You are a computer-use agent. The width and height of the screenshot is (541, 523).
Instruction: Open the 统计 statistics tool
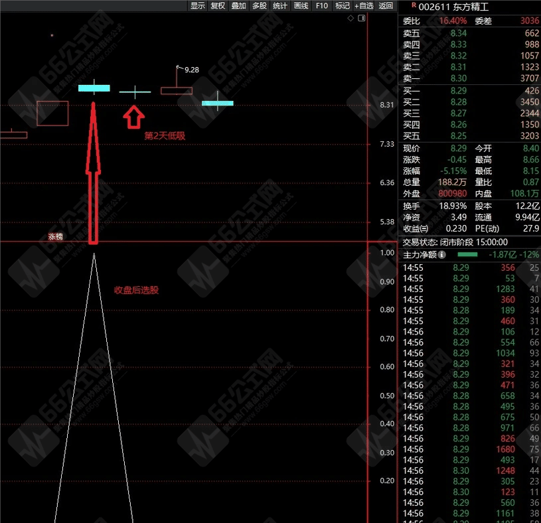280,6
